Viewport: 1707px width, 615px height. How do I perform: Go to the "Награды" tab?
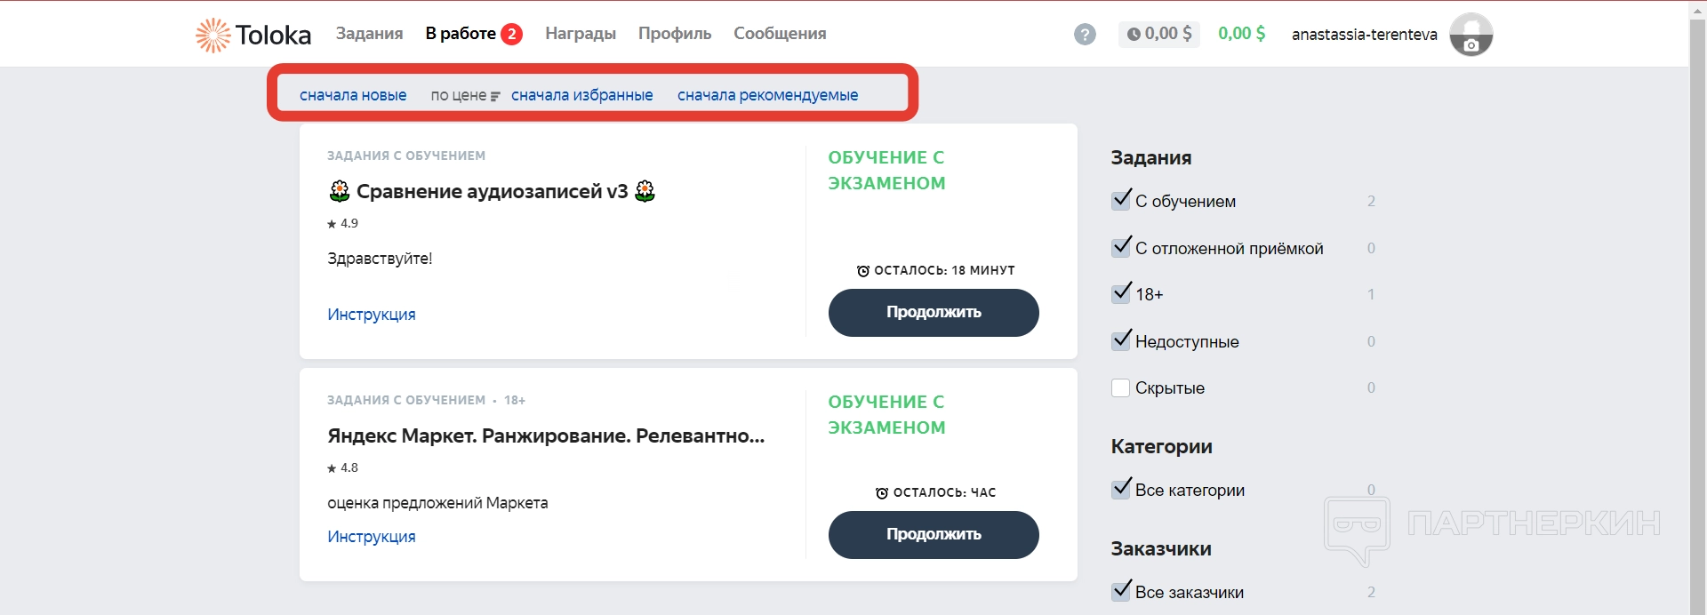click(x=581, y=34)
